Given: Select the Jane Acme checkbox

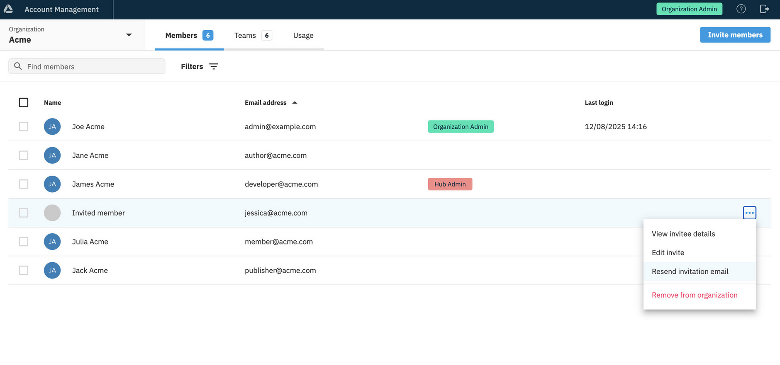Looking at the screenshot, I should coord(24,155).
